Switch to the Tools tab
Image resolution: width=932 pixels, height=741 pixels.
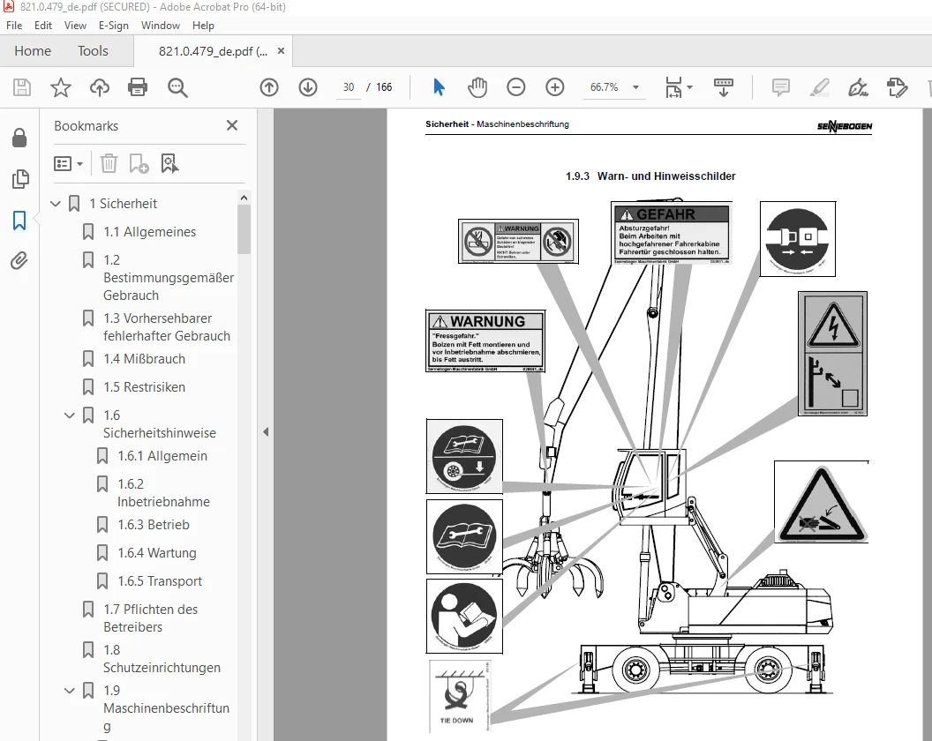pos(93,51)
